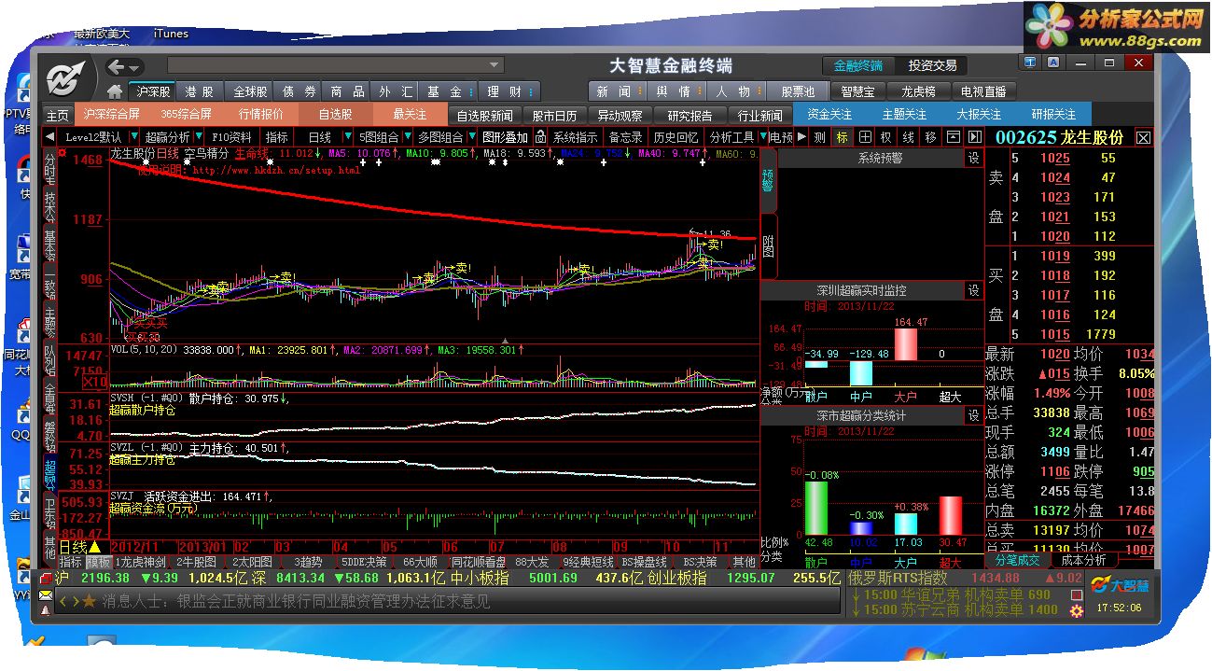Click the right scroll arrow after 电预
The width and height of the screenshot is (1212, 671).
click(x=801, y=137)
